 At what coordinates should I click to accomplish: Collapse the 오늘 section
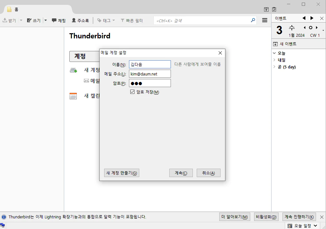pyautogui.click(x=274, y=53)
